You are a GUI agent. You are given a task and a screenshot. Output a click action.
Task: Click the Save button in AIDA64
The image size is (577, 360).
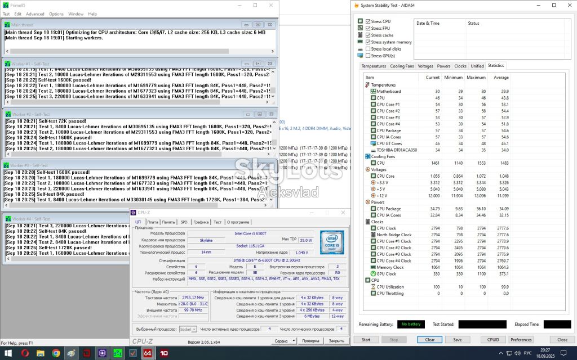pos(458,340)
